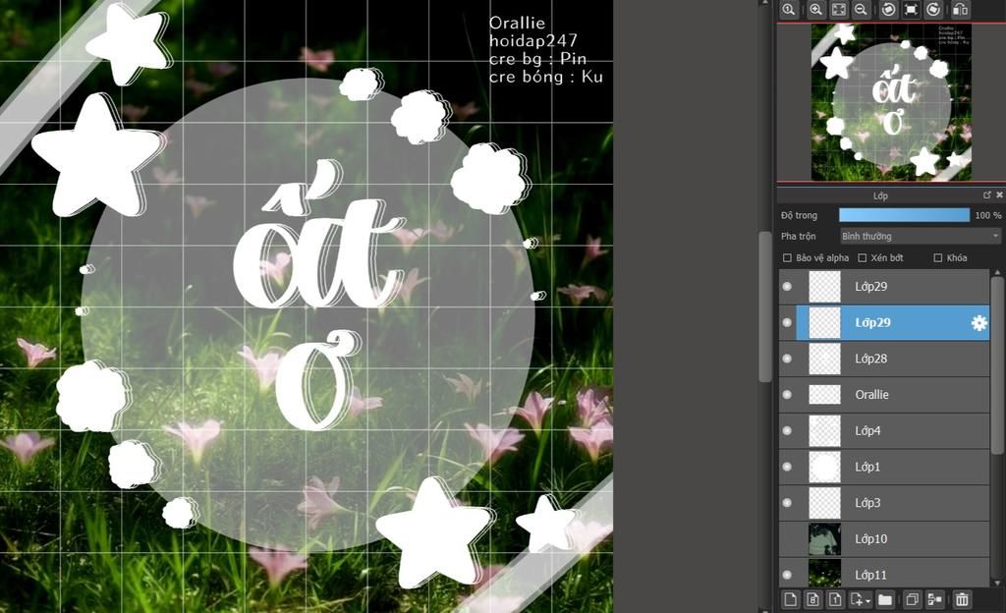Reset navigator zoom to 100%

point(789,10)
